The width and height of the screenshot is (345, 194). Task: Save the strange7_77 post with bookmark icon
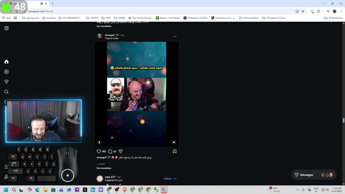point(175,151)
